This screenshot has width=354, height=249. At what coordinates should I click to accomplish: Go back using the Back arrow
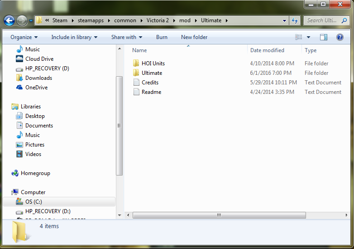9,20
